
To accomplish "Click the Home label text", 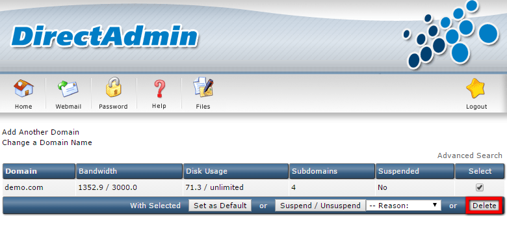I will (x=23, y=107).
